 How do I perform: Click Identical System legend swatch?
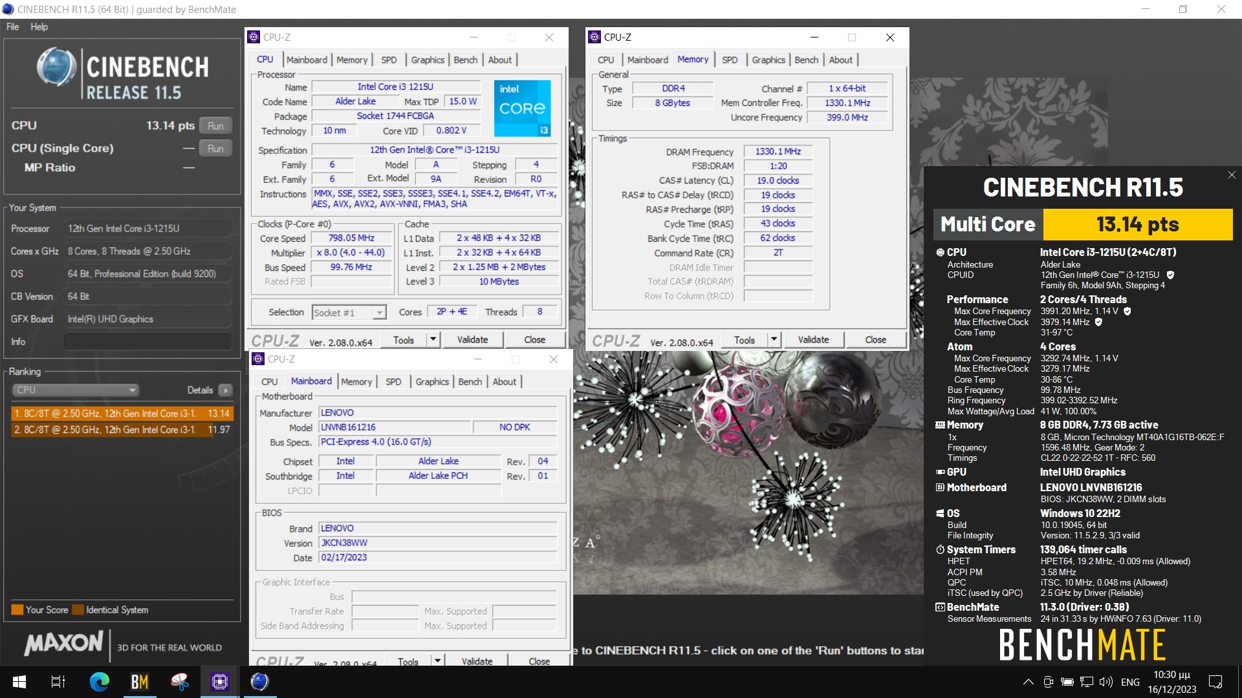[x=78, y=609]
